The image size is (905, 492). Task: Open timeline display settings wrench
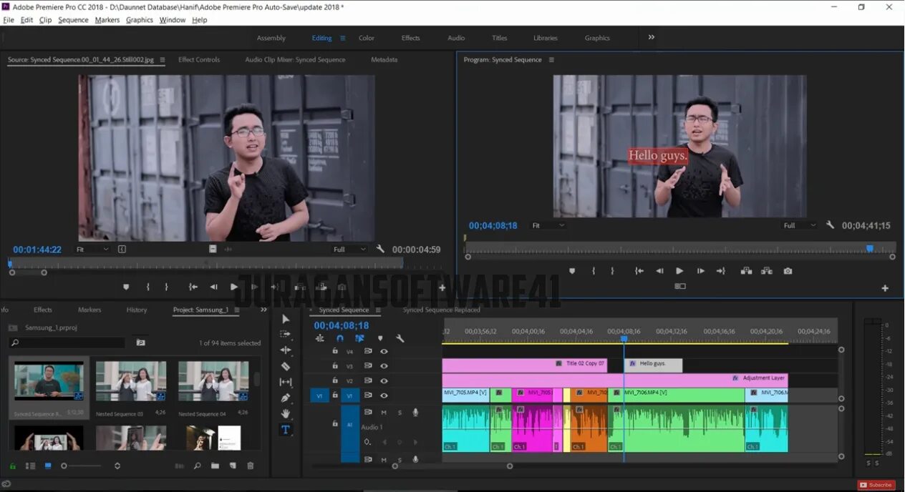[x=400, y=338]
